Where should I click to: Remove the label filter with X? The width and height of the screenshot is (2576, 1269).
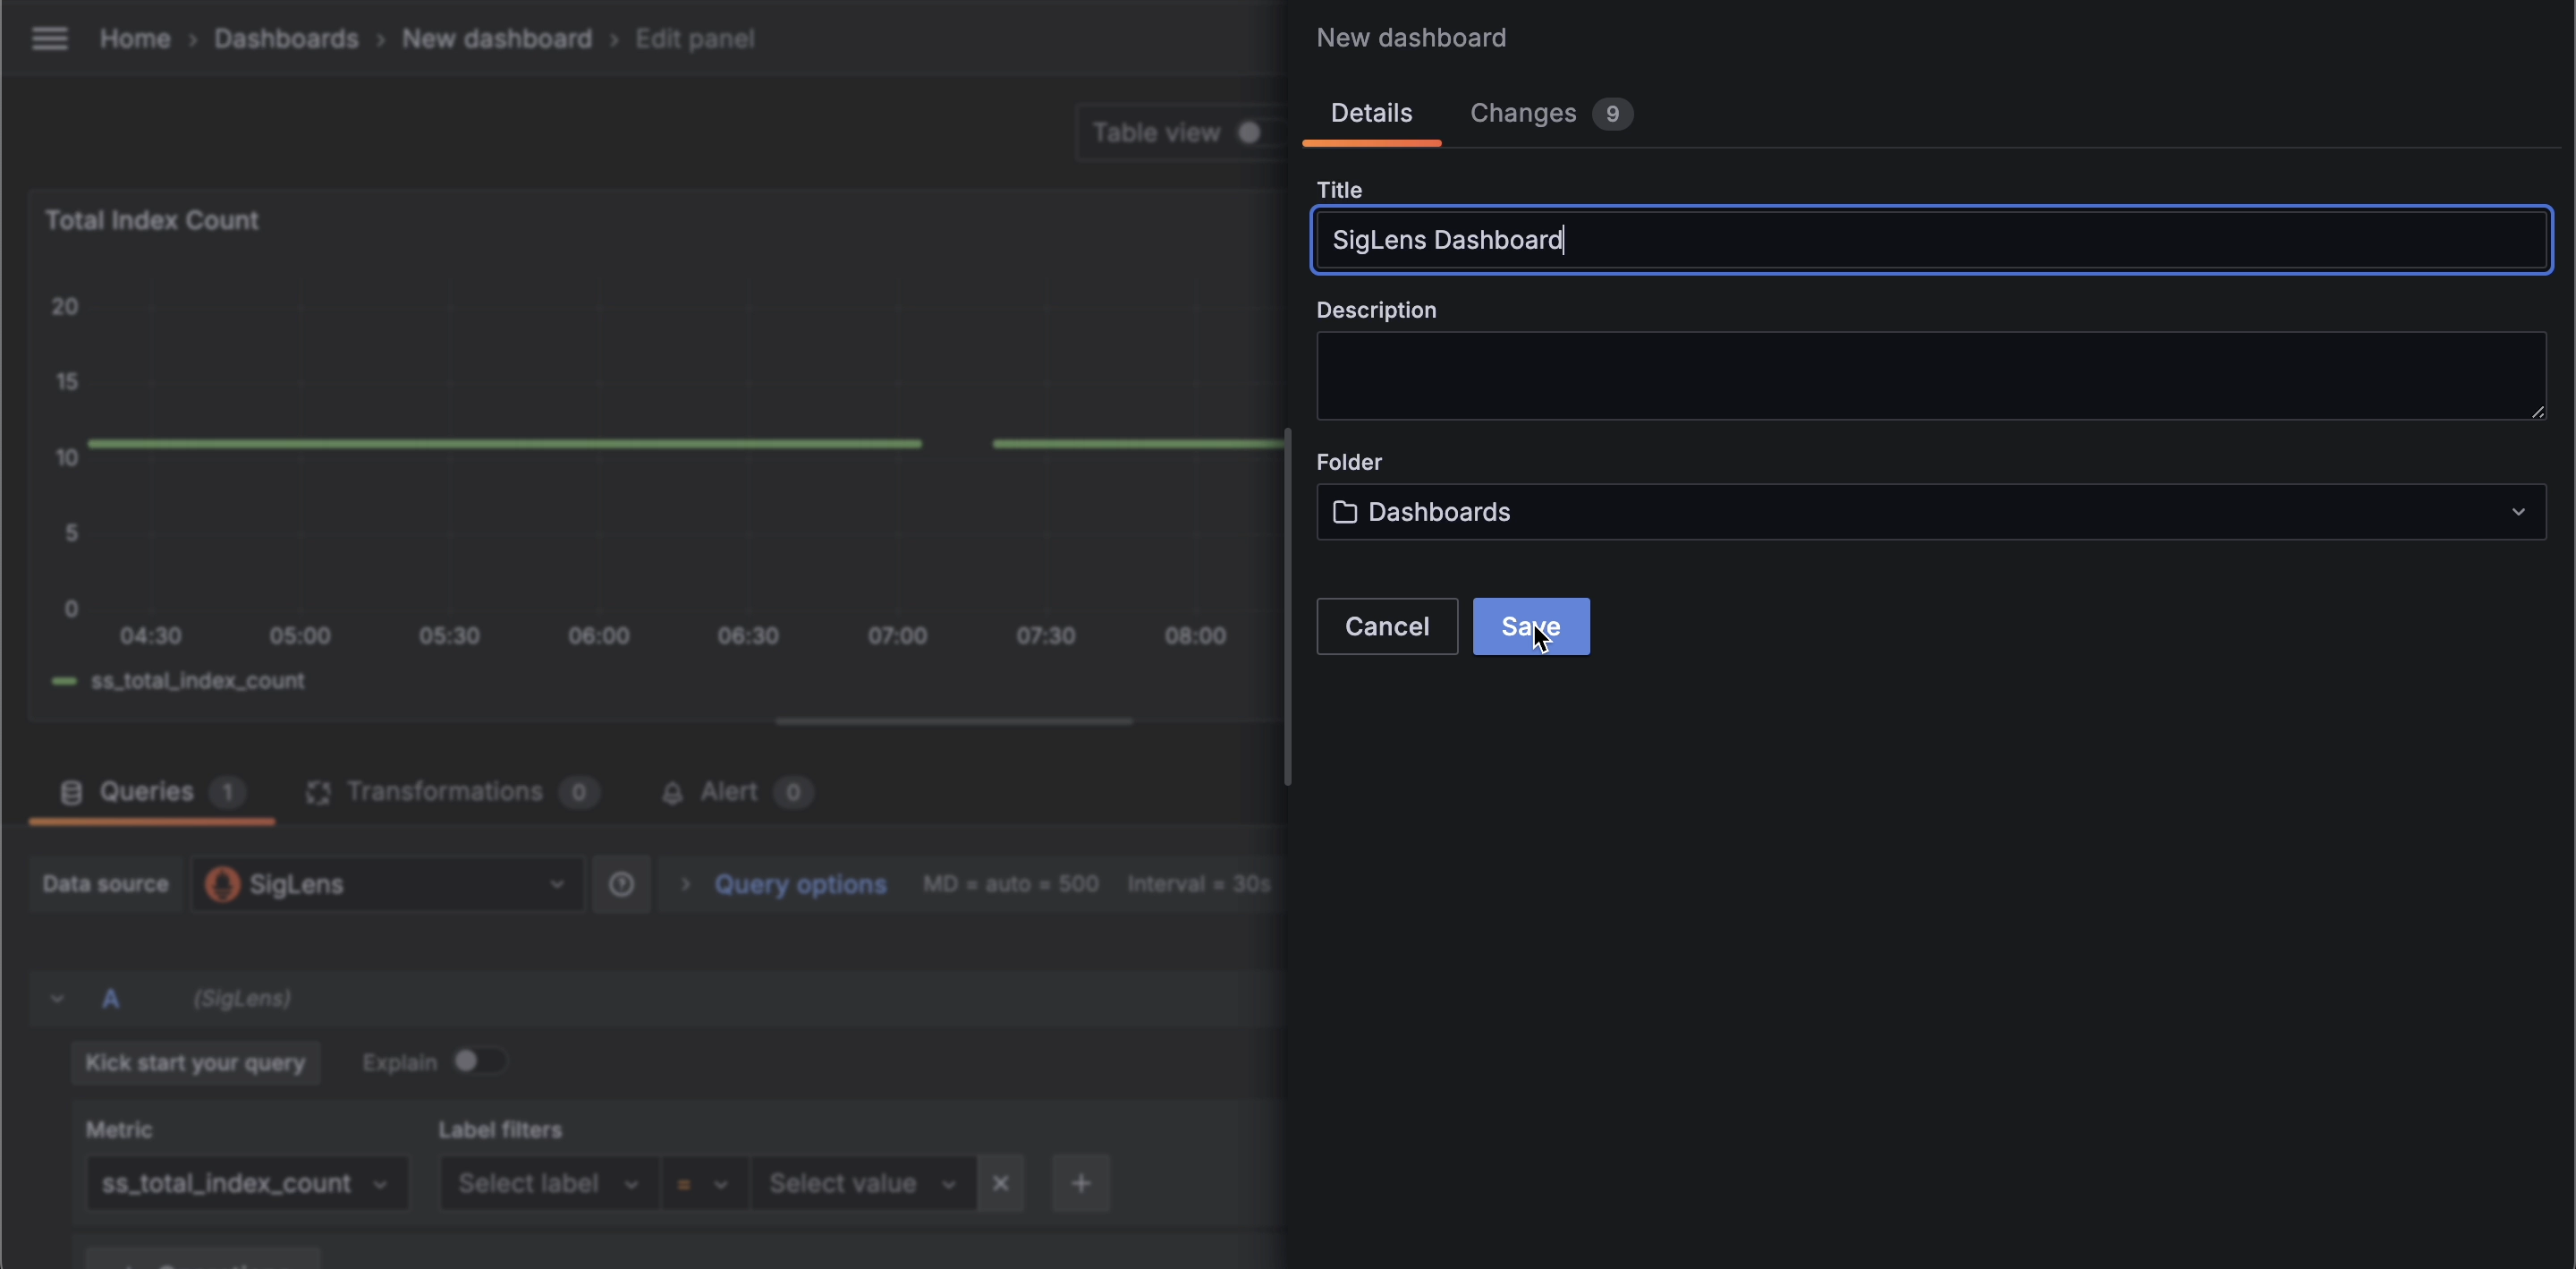(1000, 1184)
